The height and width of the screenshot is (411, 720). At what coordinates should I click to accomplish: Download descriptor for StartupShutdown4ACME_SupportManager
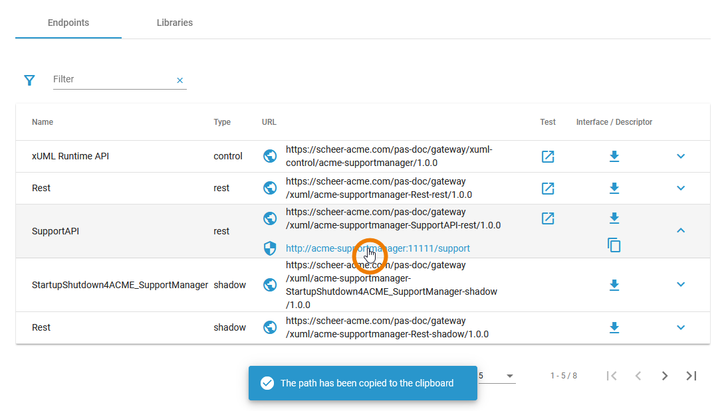pos(614,285)
